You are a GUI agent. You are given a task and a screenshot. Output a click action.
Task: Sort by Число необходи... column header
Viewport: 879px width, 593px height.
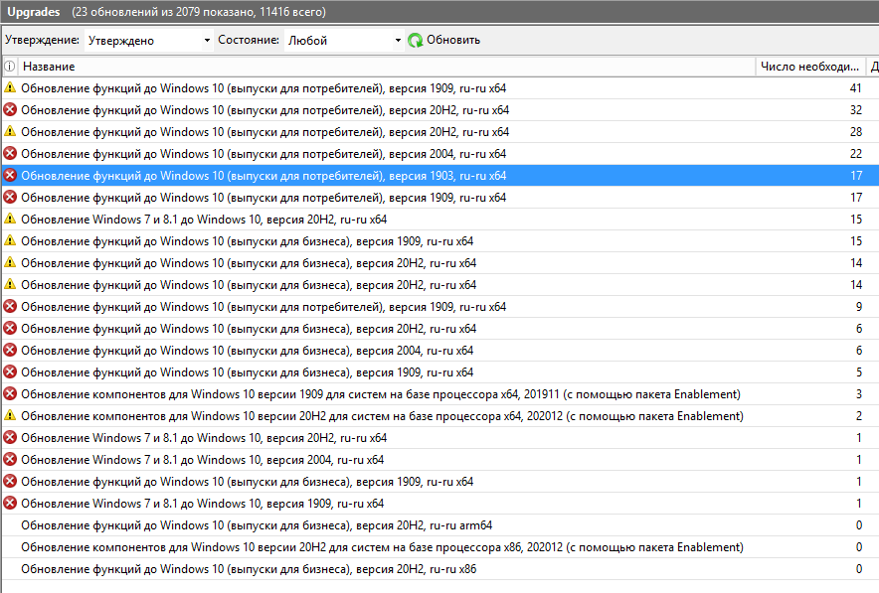click(x=810, y=67)
